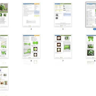This screenshot has height=96, width=96.
Task: Select the highlighted page 4 thumbnail
Action: pyautogui.click(x=91, y=15)
